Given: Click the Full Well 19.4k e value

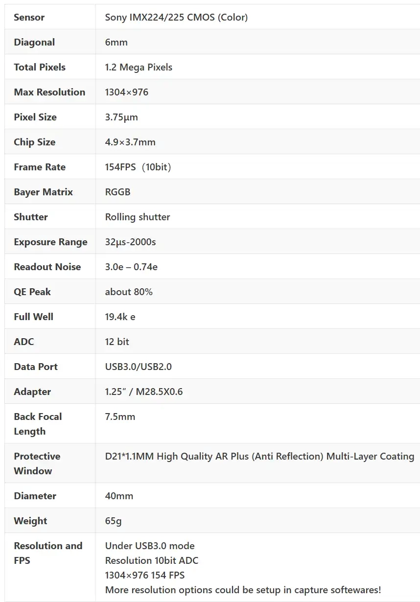Looking at the screenshot, I should tap(120, 317).
